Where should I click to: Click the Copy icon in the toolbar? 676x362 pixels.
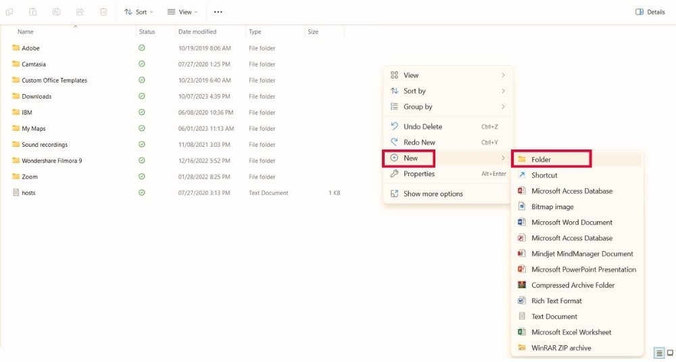click(x=9, y=12)
